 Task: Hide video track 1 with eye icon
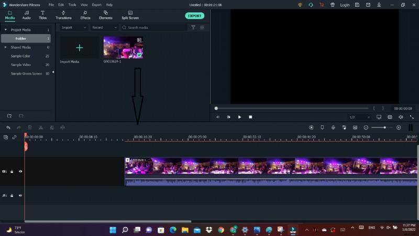click(20, 171)
